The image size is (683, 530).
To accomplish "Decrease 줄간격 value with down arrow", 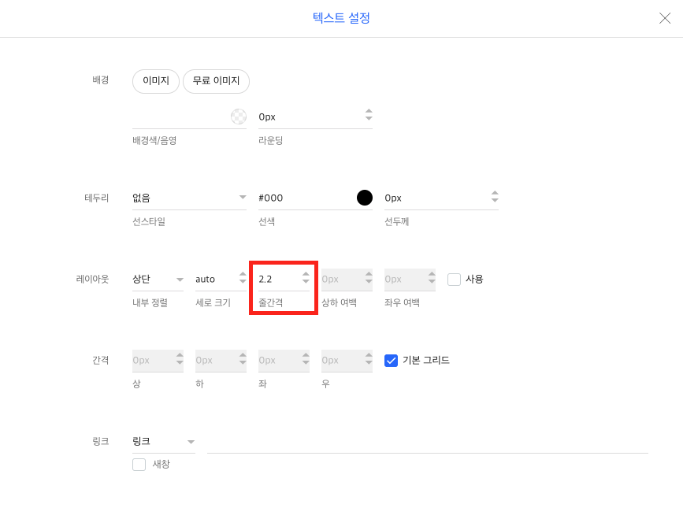I will 306,283.
